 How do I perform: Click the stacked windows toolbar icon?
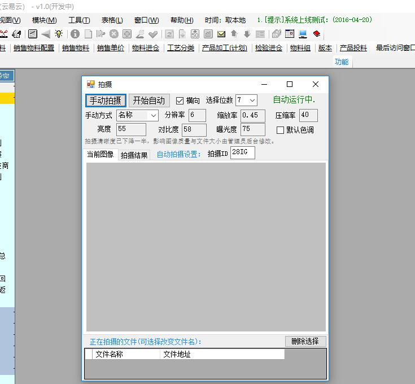coord(277,34)
